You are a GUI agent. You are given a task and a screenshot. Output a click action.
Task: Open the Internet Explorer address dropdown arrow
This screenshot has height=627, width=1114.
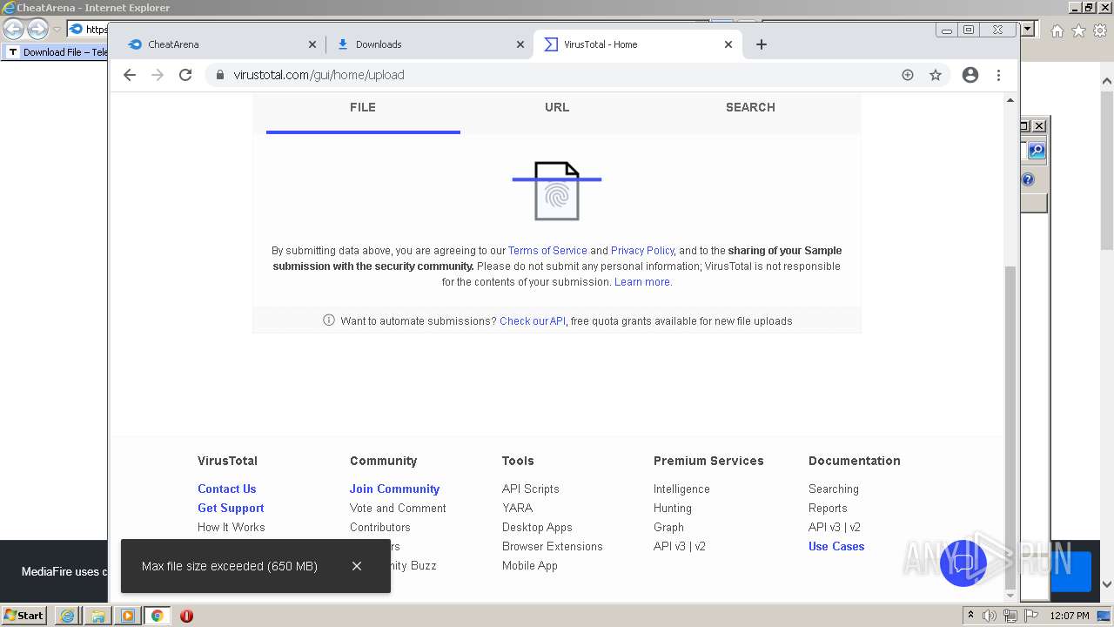pyautogui.click(x=1028, y=30)
